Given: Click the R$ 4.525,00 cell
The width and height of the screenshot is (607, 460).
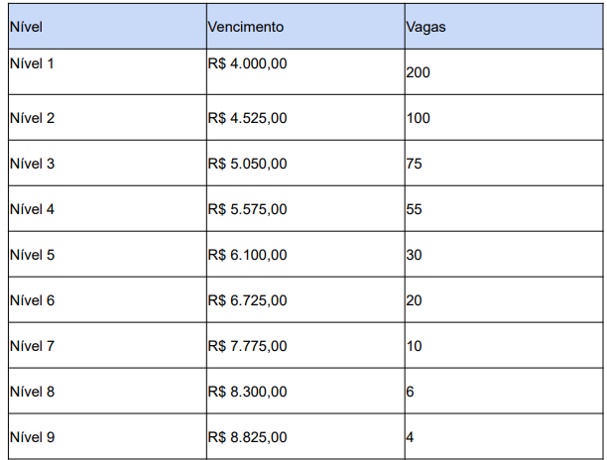Looking at the screenshot, I should (248, 118).
